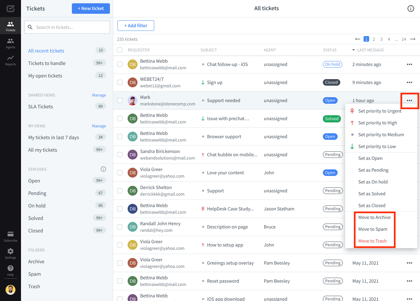Select the Issue with prechat ticket checkbox
This screenshot has height=301, width=420.
coord(120,118)
